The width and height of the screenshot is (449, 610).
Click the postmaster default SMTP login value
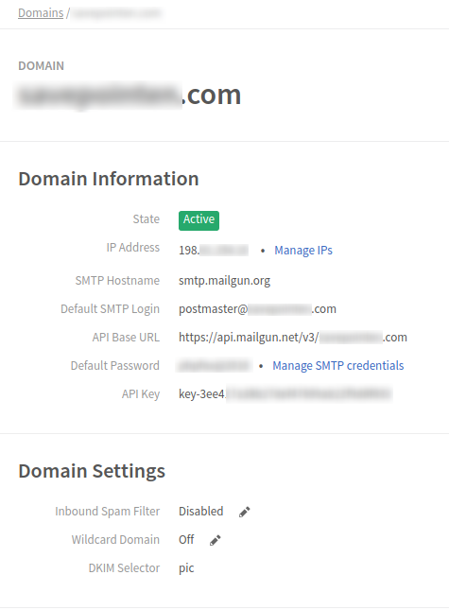point(257,309)
